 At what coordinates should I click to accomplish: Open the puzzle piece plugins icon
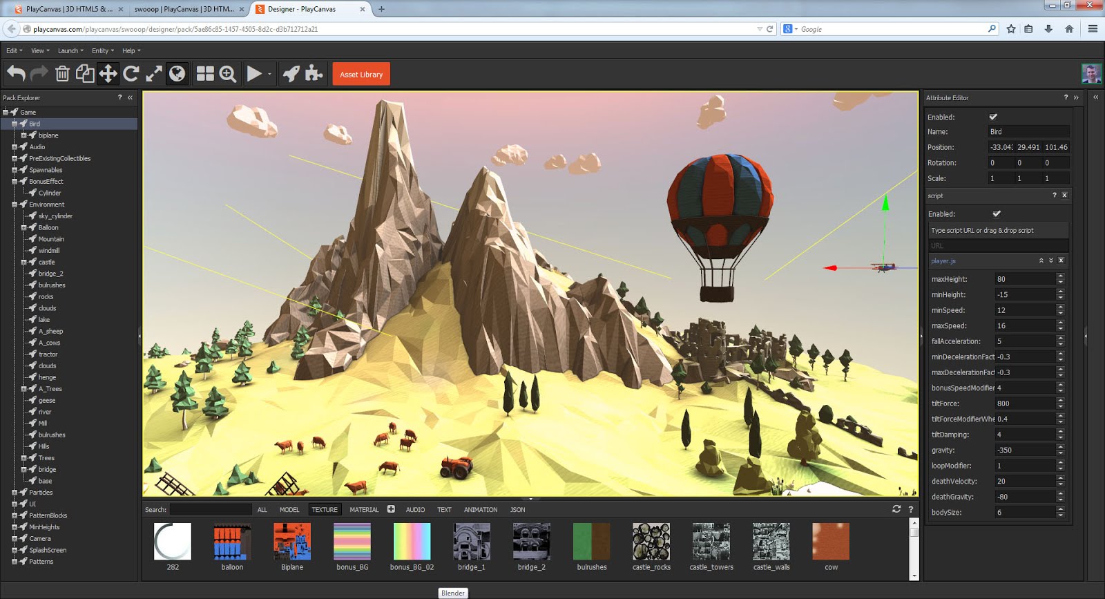click(314, 73)
